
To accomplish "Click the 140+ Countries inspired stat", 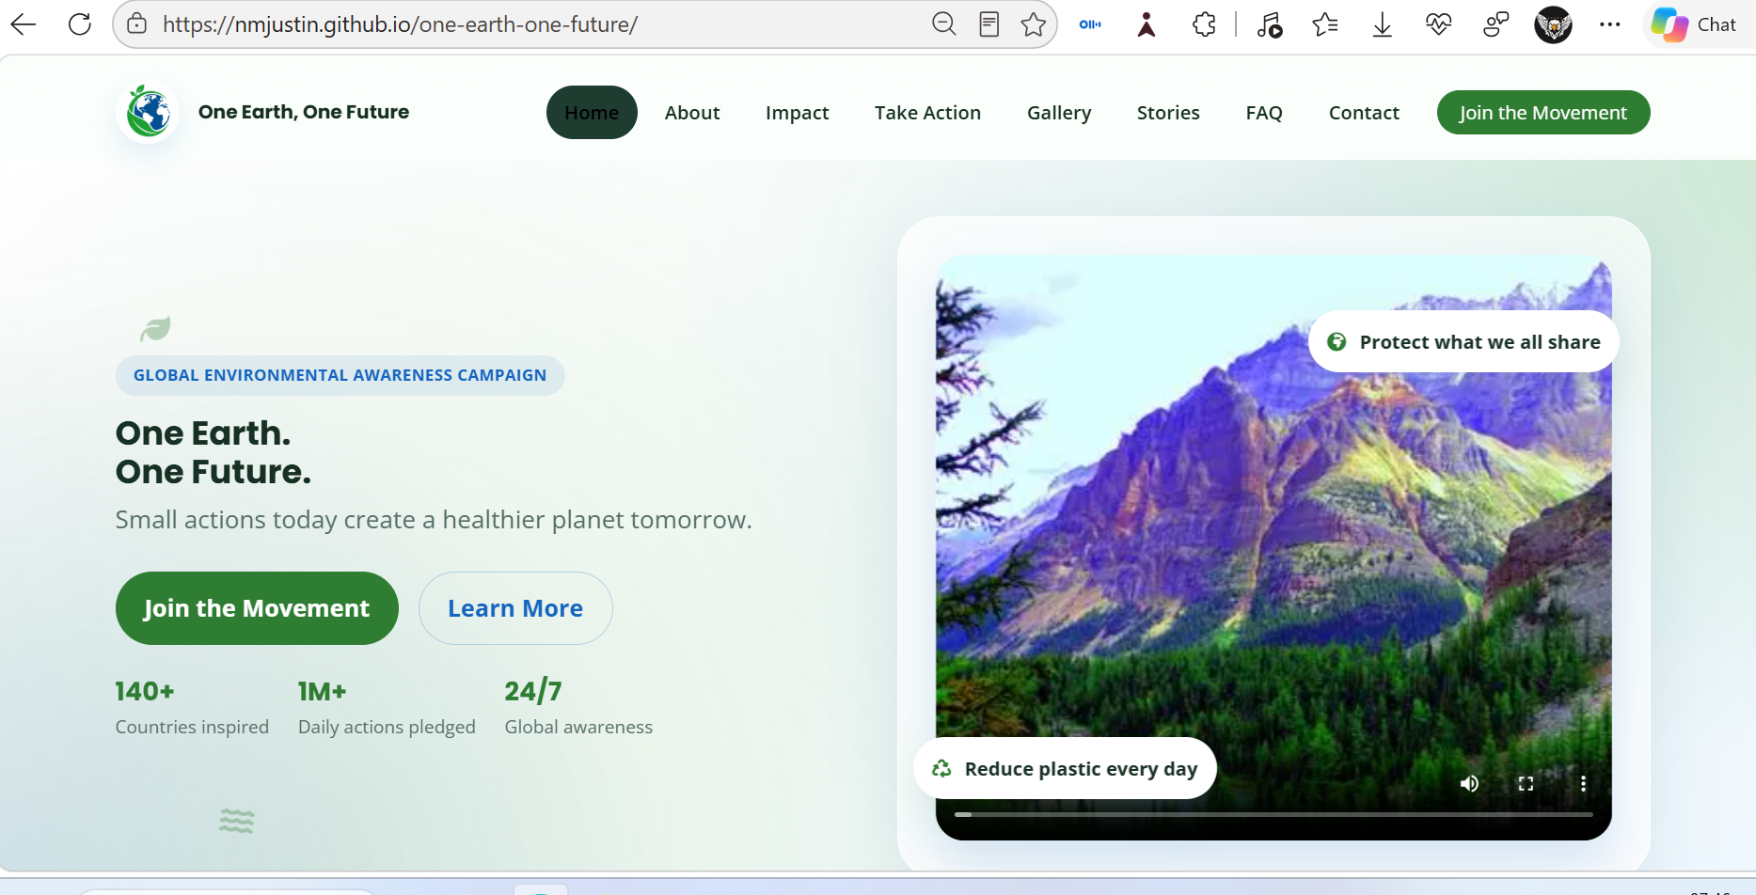I will point(192,707).
